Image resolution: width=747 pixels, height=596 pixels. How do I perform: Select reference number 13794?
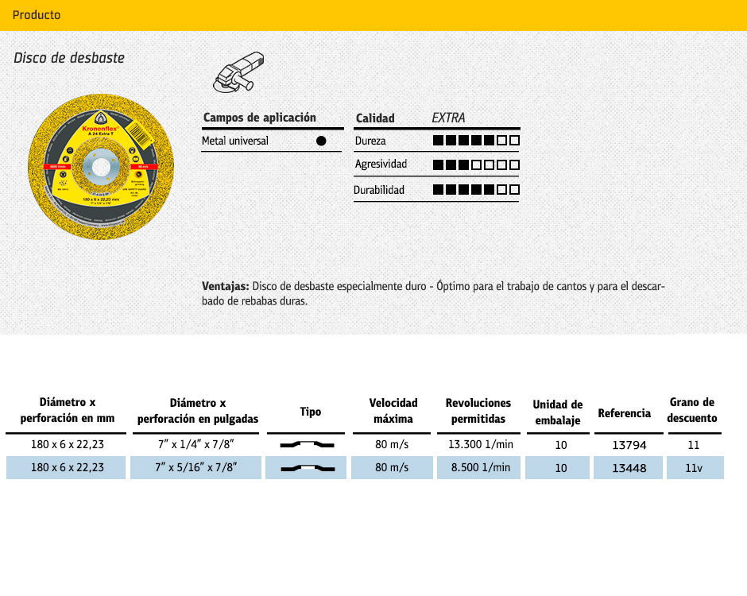pos(629,446)
